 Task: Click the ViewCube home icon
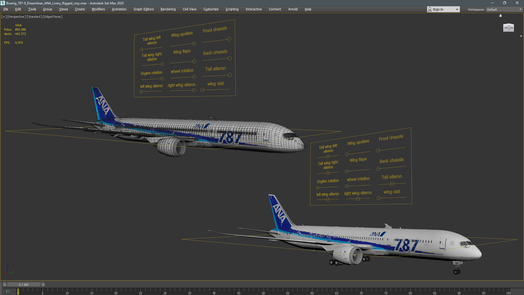(501, 16)
